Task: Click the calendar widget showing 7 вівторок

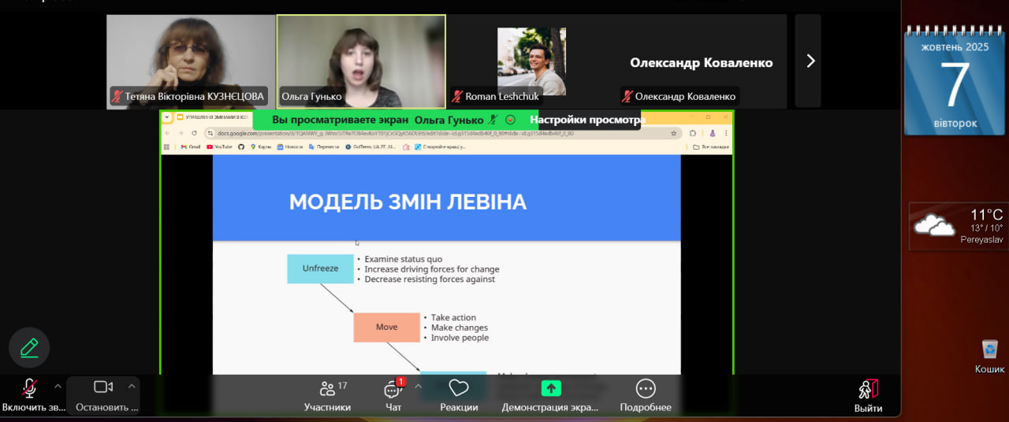Action: tap(955, 83)
